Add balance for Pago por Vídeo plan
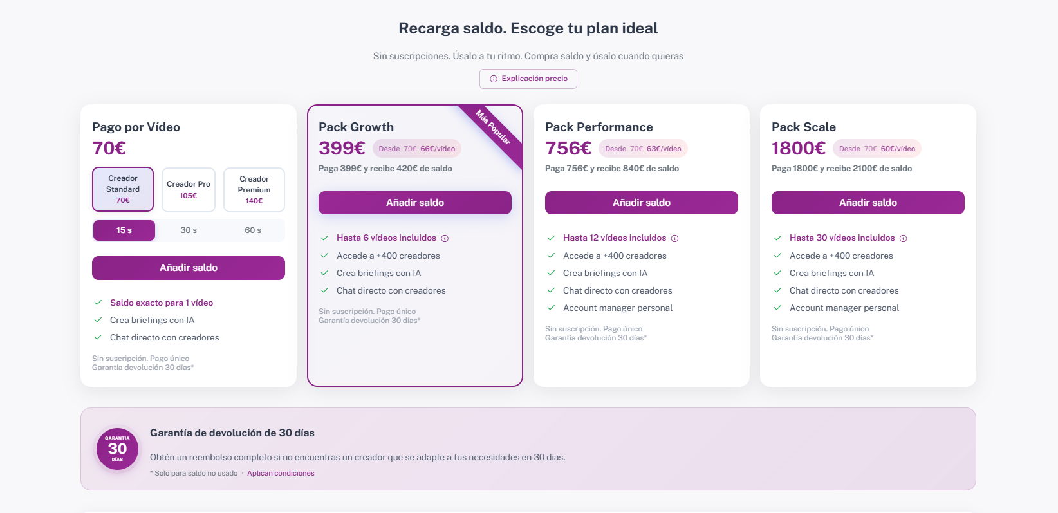The height and width of the screenshot is (513, 1058). (189, 268)
